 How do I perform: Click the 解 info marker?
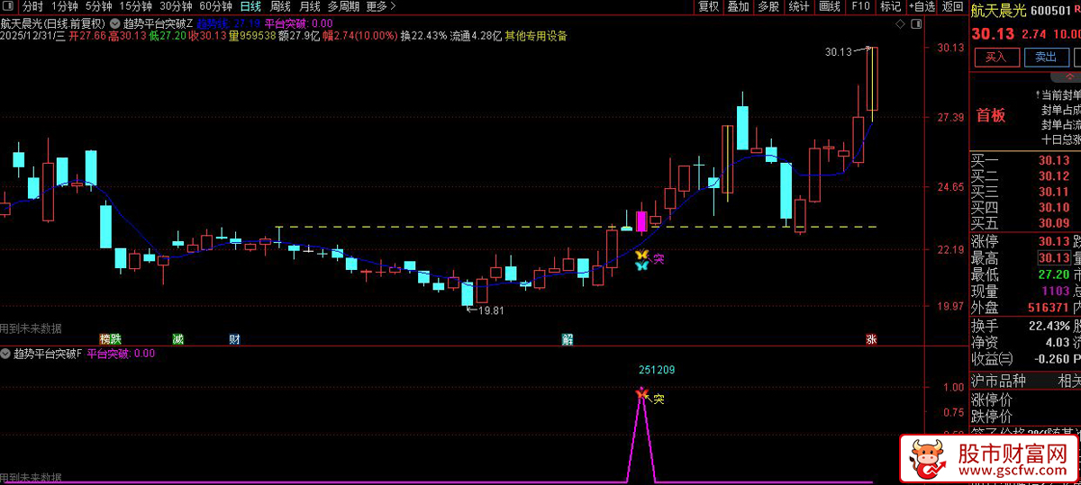coord(568,339)
